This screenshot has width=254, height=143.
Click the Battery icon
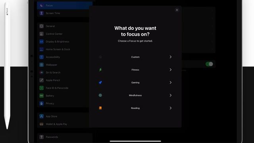click(41, 96)
